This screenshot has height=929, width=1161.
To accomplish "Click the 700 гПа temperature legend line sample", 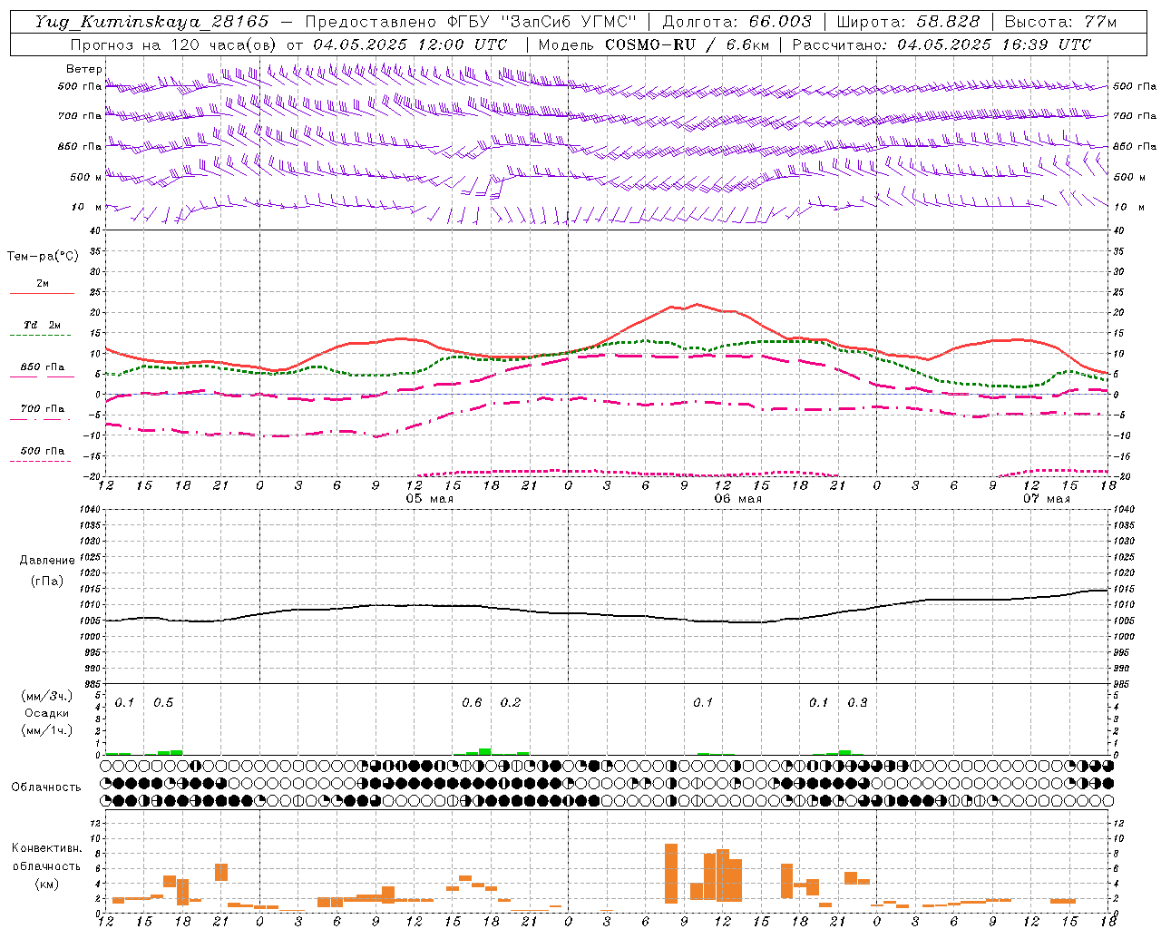I will [x=42, y=420].
